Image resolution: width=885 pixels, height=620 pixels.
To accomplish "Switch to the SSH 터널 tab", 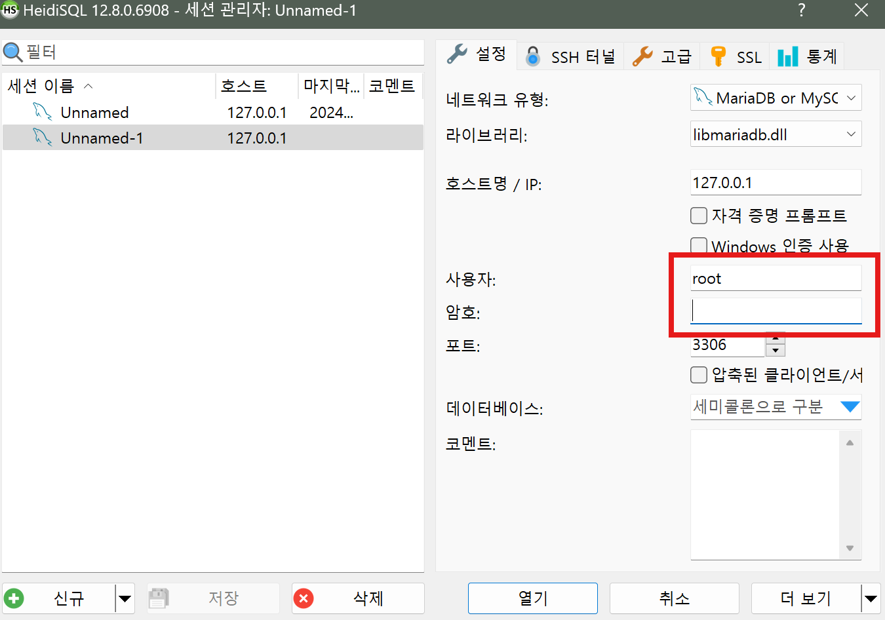I will [x=570, y=56].
